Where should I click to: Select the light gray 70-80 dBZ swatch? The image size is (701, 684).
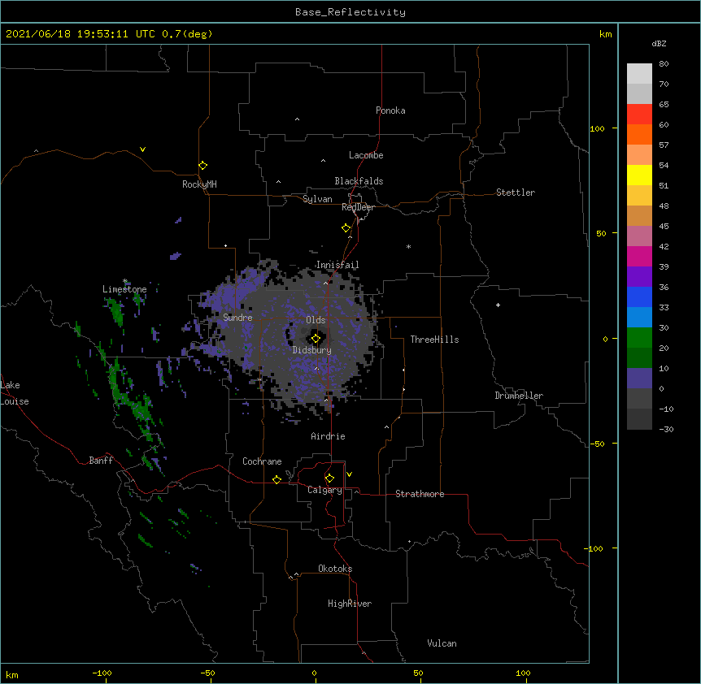(x=639, y=74)
